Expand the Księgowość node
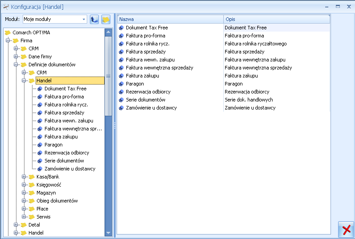The image size is (355, 239). pyautogui.click(x=24, y=185)
